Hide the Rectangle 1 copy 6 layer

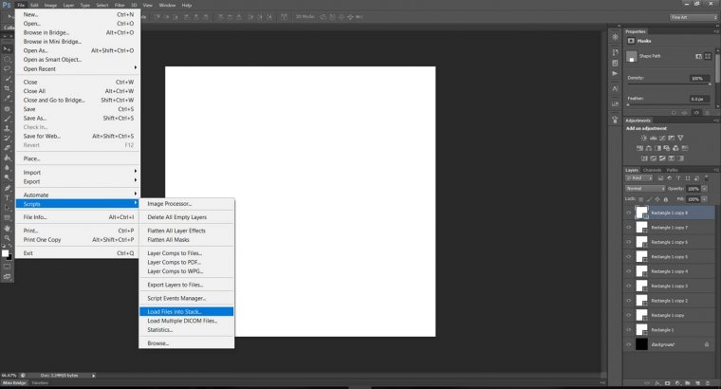(x=629, y=242)
